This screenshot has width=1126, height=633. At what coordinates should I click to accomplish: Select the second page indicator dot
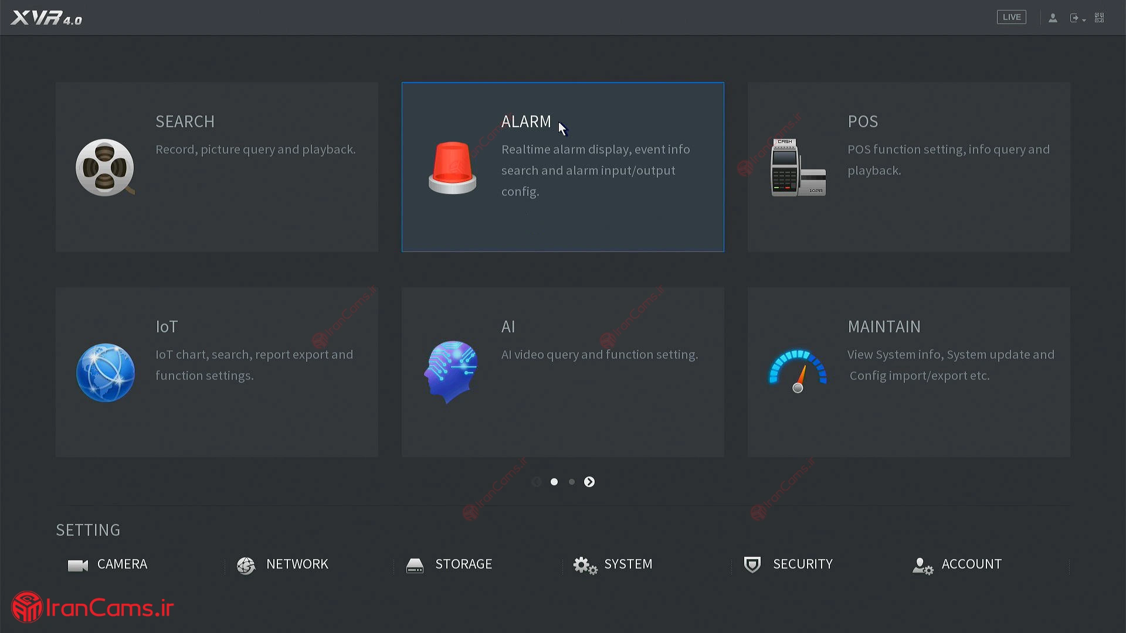pos(572,482)
